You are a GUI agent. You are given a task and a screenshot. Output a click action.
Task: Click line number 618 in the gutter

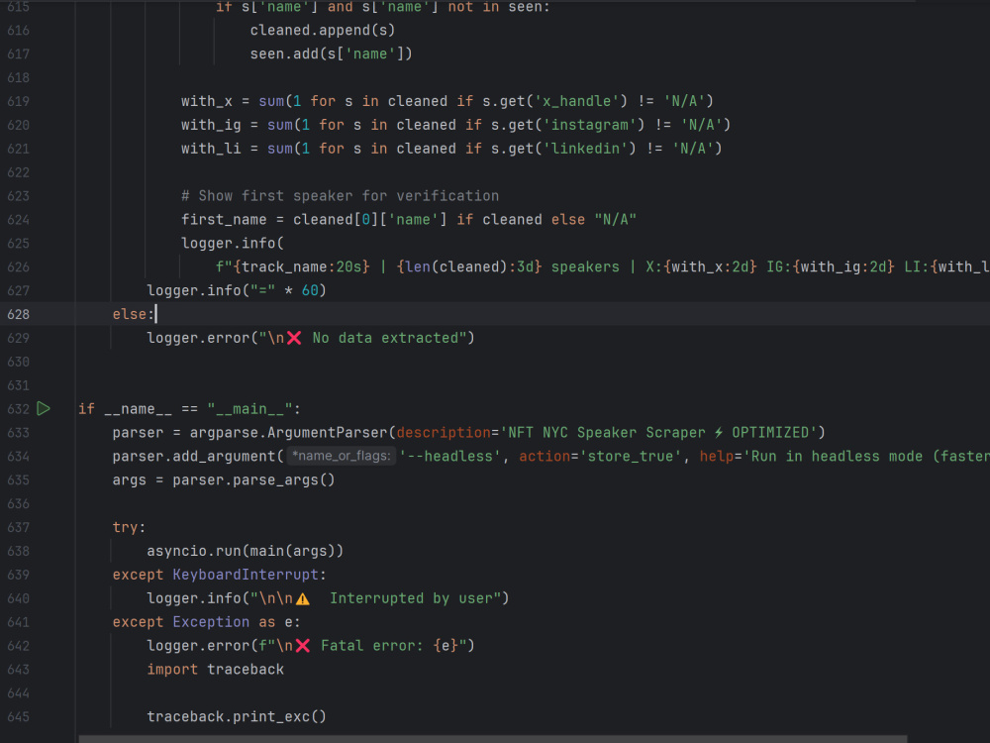point(18,77)
